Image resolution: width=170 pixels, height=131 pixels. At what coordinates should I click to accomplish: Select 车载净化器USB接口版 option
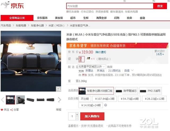(96, 91)
